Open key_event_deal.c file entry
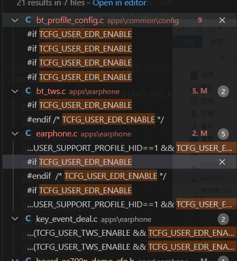Screen dimensions: 237x261 pos(66,219)
